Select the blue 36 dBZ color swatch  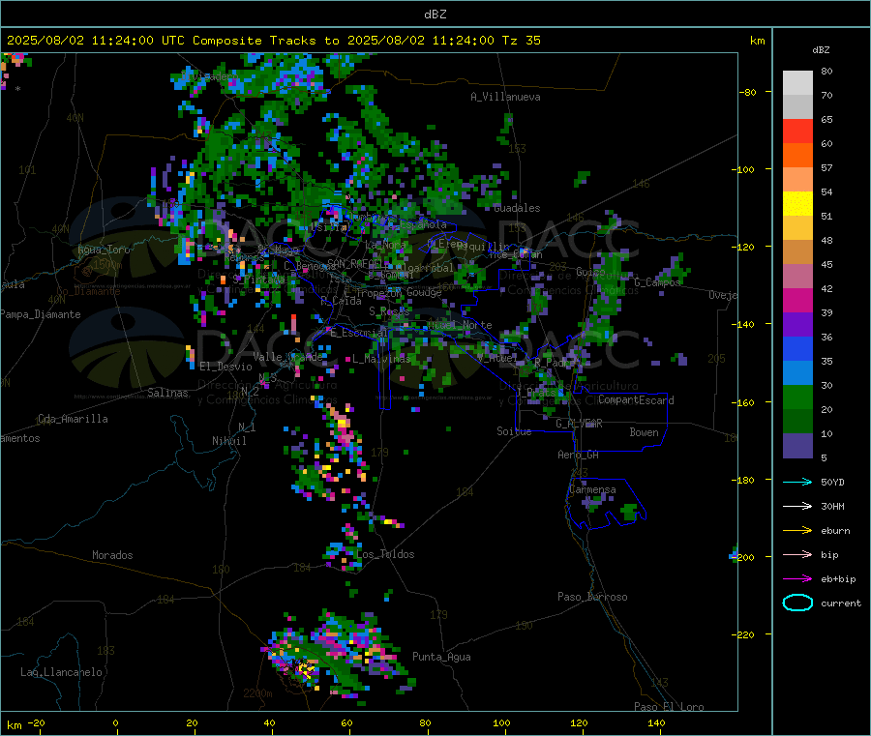click(797, 348)
